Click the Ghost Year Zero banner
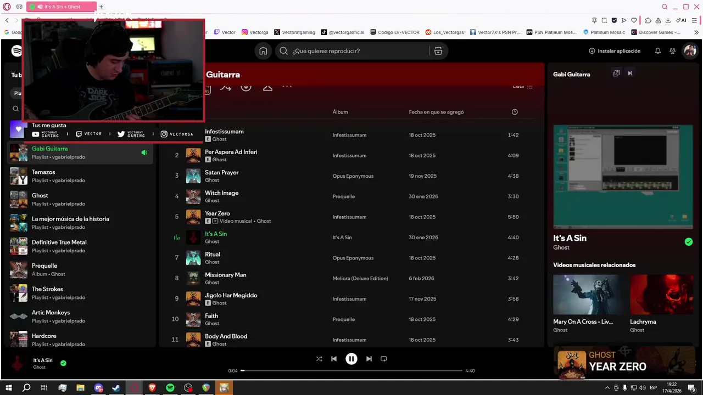703x395 pixels. pos(625,362)
